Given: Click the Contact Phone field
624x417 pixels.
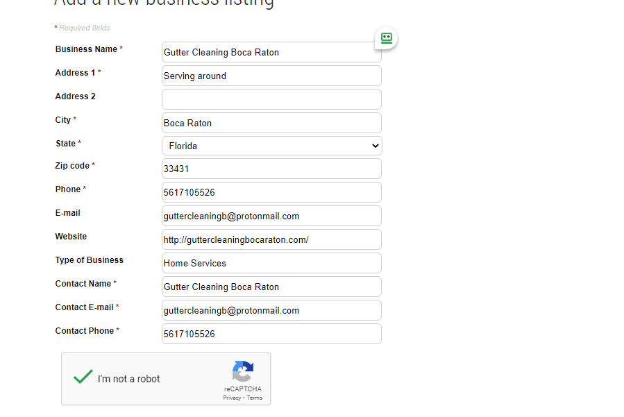Looking at the screenshot, I should pyautogui.click(x=271, y=334).
